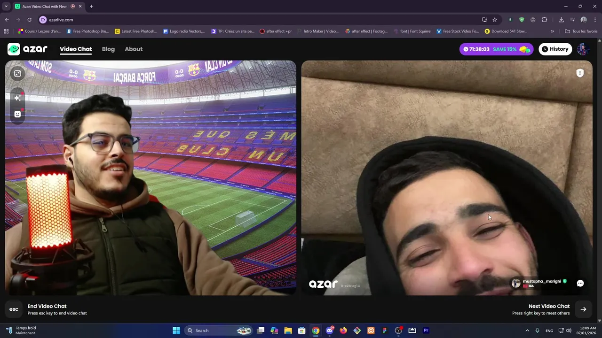Screen dimensions: 602x338
Task: Click the right arrow for next video chat
Action: [x=583, y=309]
